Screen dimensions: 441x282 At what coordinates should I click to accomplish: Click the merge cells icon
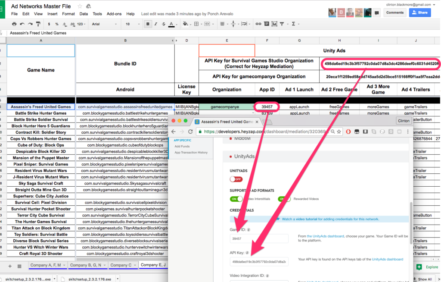click(207, 24)
